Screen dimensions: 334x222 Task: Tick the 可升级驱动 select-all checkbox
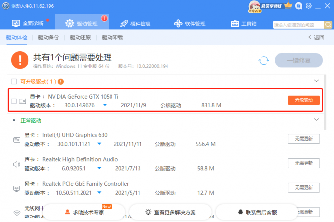[x=14, y=81]
